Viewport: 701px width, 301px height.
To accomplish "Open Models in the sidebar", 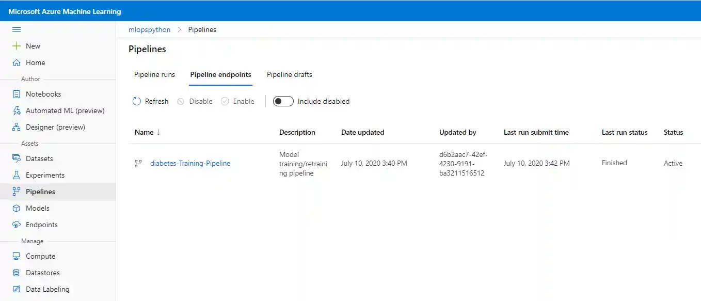I will 38,208.
